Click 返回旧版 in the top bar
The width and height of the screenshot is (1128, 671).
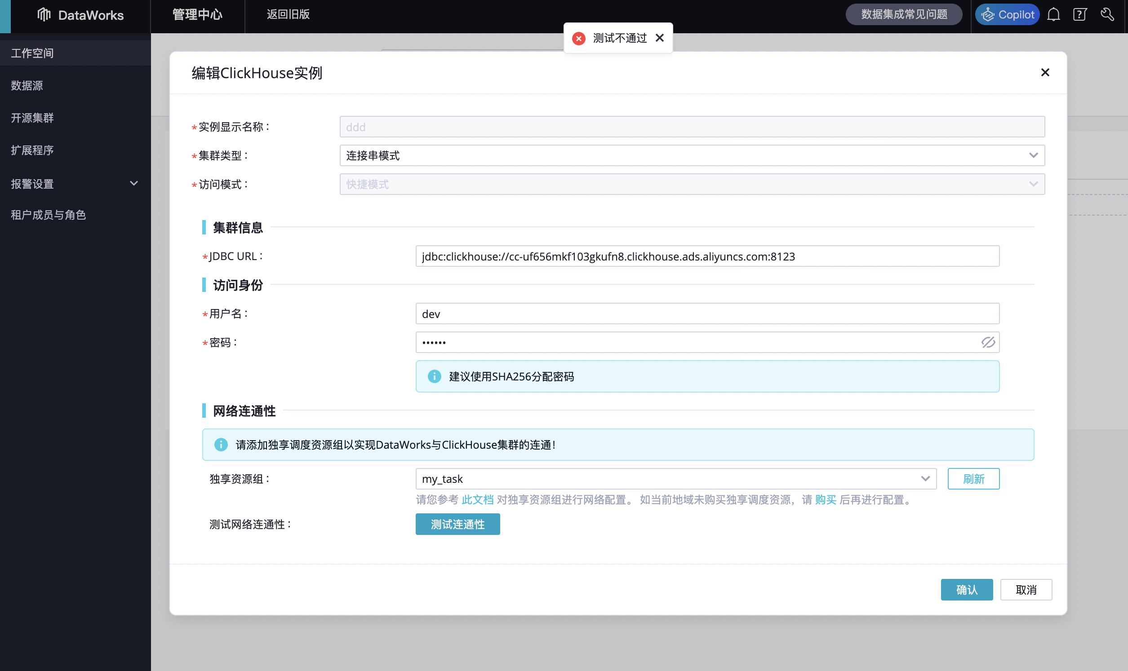[x=288, y=14]
